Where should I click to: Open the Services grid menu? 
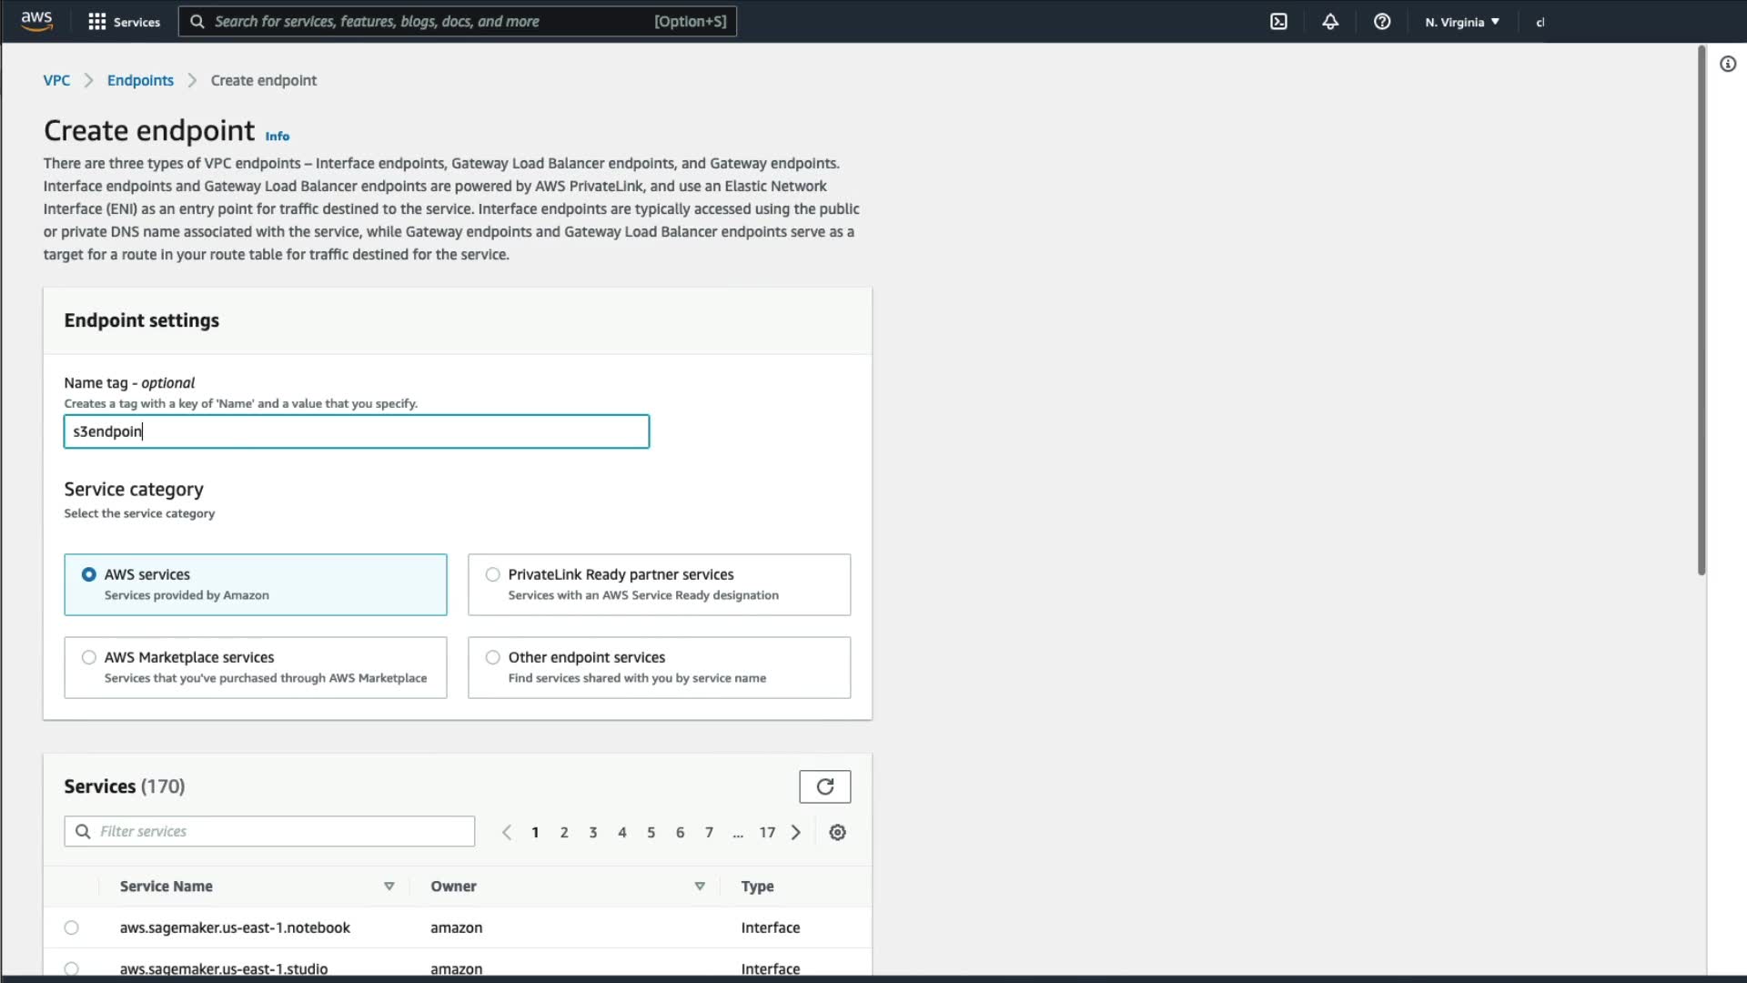pos(124,22)
